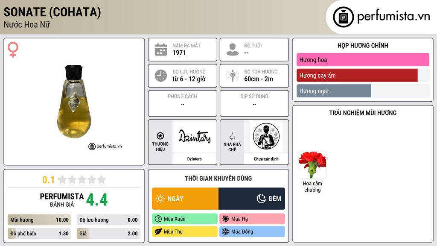Image resolution: width=437 pixels, height=246 pixels.
Task: Click the Dịp sử dụng card
Action: 254,103
